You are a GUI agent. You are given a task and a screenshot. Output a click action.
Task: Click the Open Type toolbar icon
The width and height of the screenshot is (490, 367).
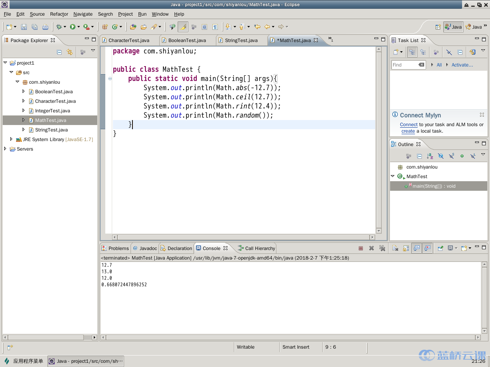point(133,27)
